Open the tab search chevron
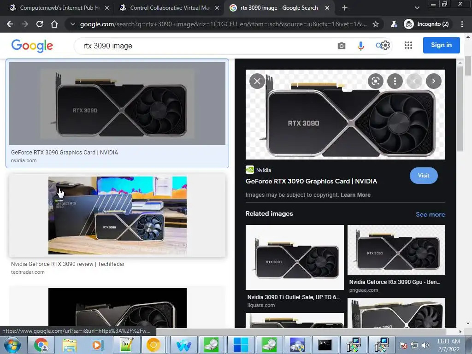The image size is (472, 354). [417, 8]
